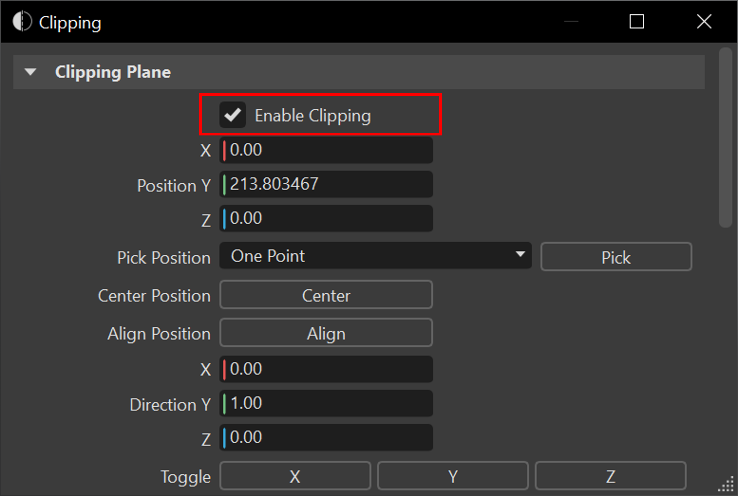This screenshot has height=496, width=738.
Task: Toggle clipping direction to Y axis
Action: [453, 476]
